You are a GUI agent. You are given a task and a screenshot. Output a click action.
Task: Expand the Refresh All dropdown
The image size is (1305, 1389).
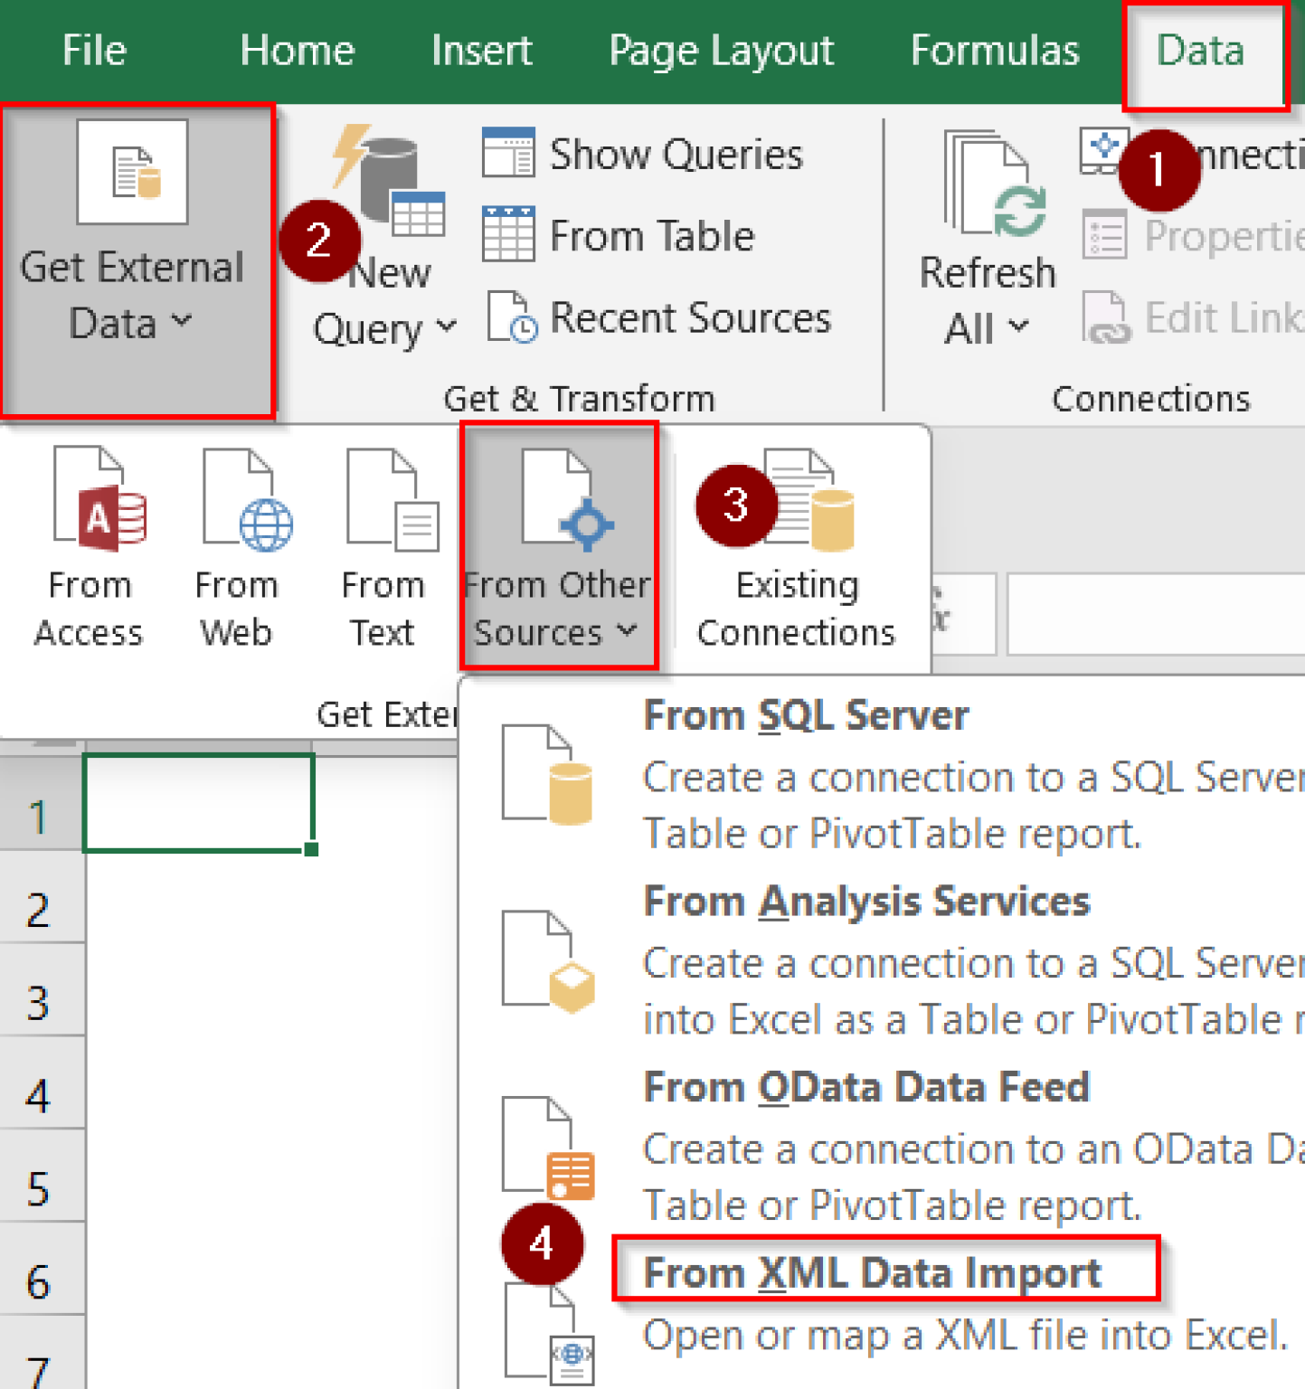(x=987, y=327)
